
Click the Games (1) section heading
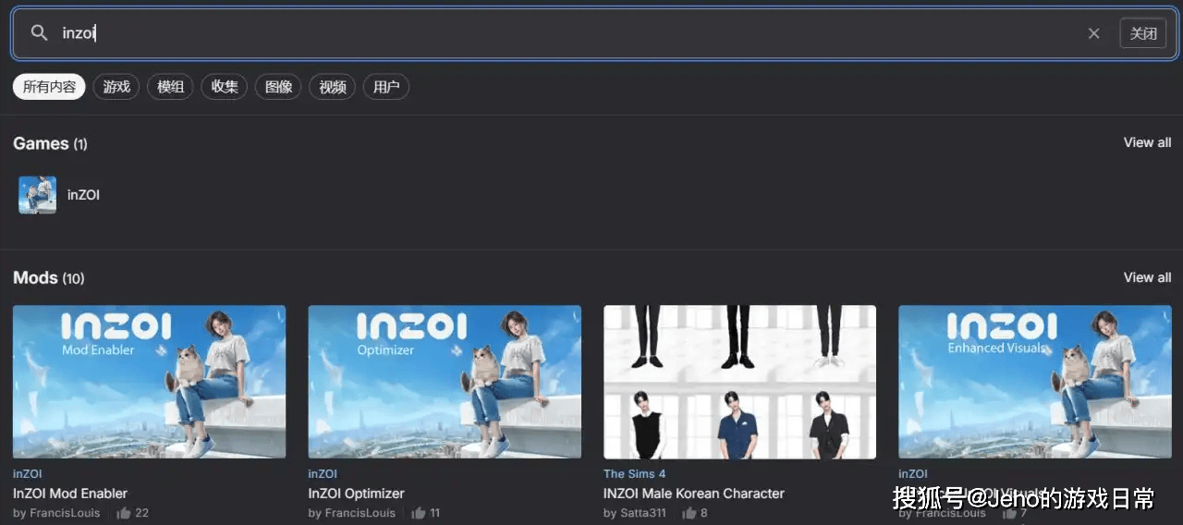(x=50, y=143)
